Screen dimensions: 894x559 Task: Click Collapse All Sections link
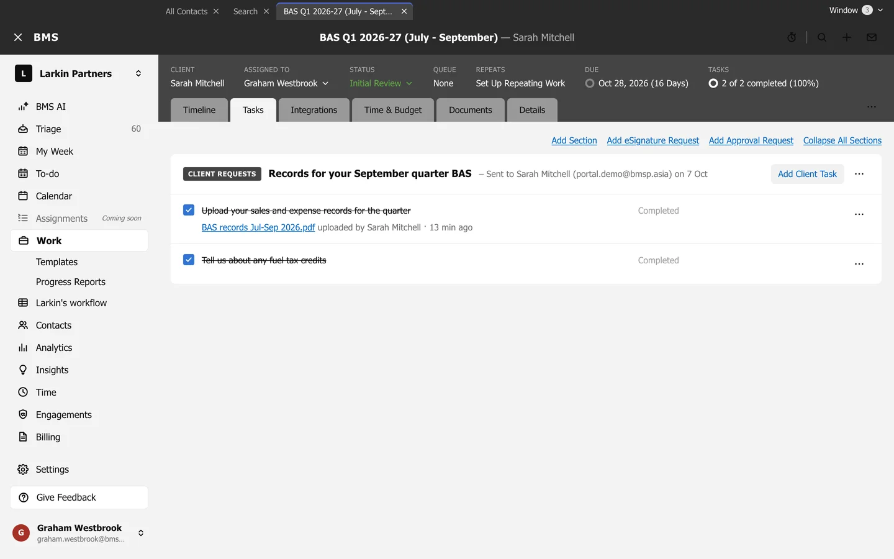click(x=842, y=140)
